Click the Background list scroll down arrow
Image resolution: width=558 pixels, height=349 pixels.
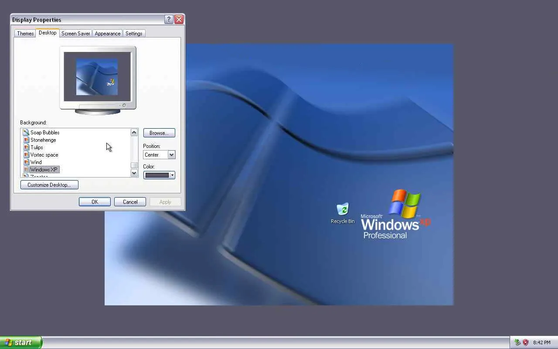(134, 173)
